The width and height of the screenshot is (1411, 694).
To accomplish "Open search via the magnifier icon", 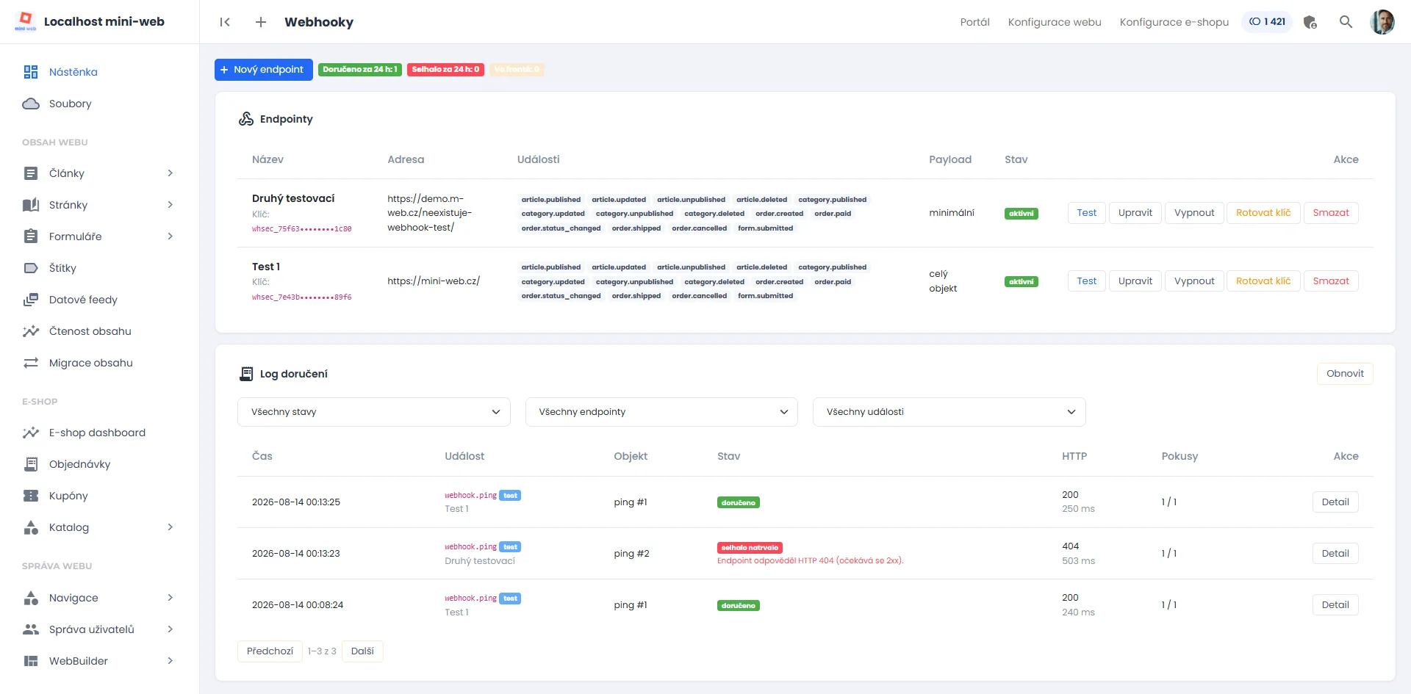I will (x=1346, y=22).
